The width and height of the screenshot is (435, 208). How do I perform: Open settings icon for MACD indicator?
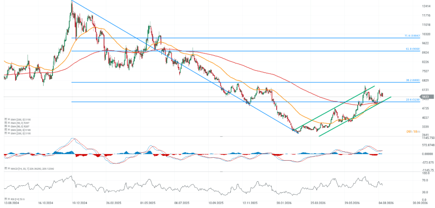tap(5, 168)
